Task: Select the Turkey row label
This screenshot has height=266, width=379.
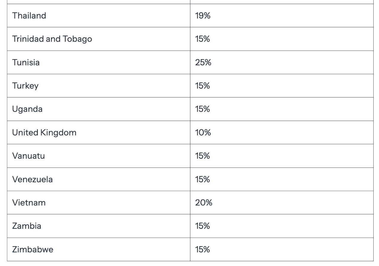Action: [25, 86]
